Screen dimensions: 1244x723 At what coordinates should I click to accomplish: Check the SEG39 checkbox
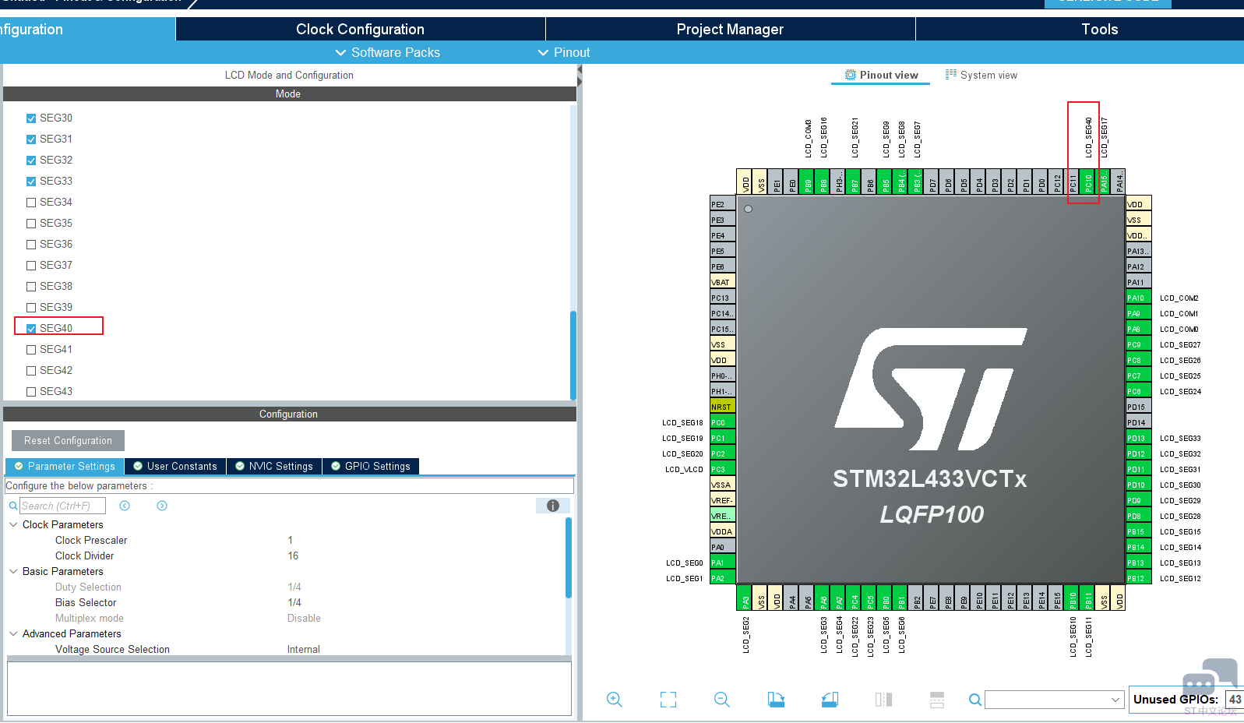click(x=31, y=308)
